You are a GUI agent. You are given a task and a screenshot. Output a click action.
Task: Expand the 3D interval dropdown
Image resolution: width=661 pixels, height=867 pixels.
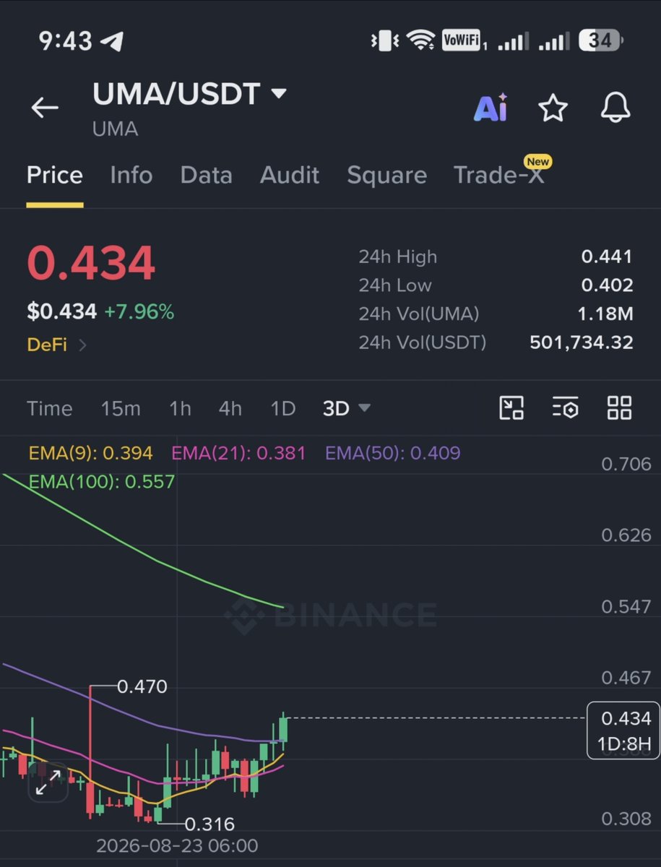click(347, 408)
